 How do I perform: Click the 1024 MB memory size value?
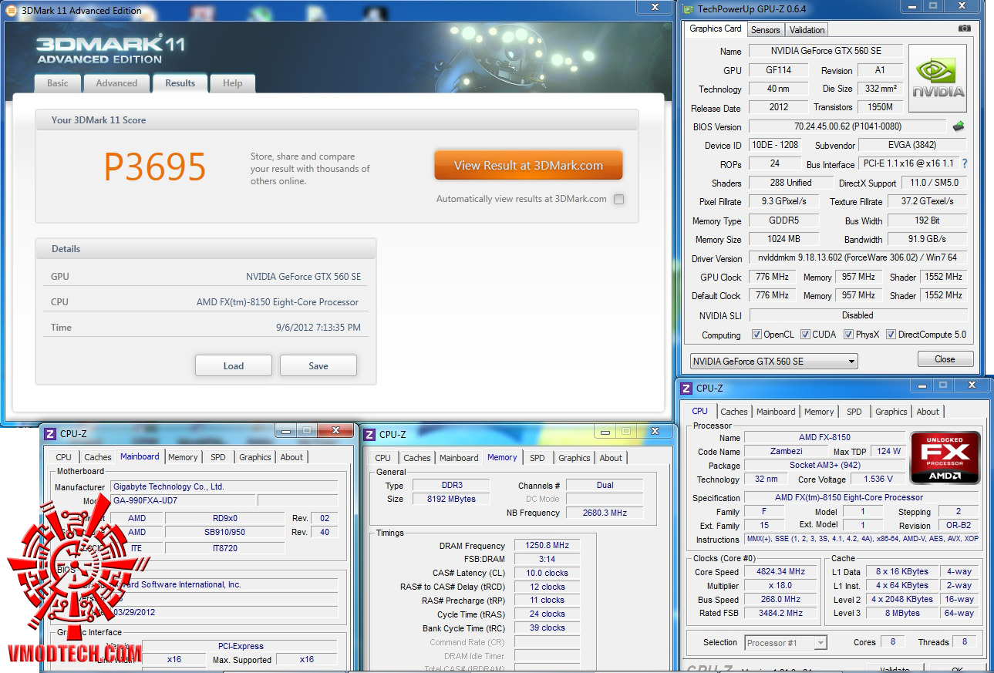tap(783, 239)
